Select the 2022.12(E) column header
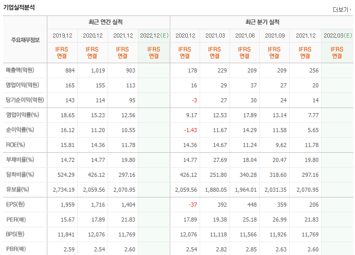The width and height of the screenshot is (355, 255). (154, 35)
